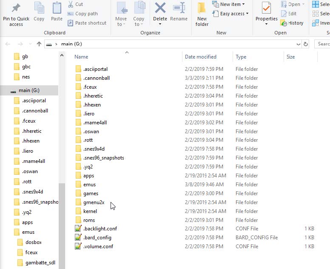Click the drive icon in address bar

tap(49, 44)
